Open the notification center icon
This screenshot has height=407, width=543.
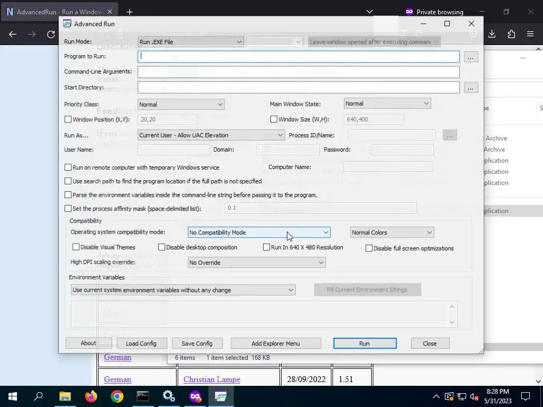pyautogui.click(x=526, y=396)
